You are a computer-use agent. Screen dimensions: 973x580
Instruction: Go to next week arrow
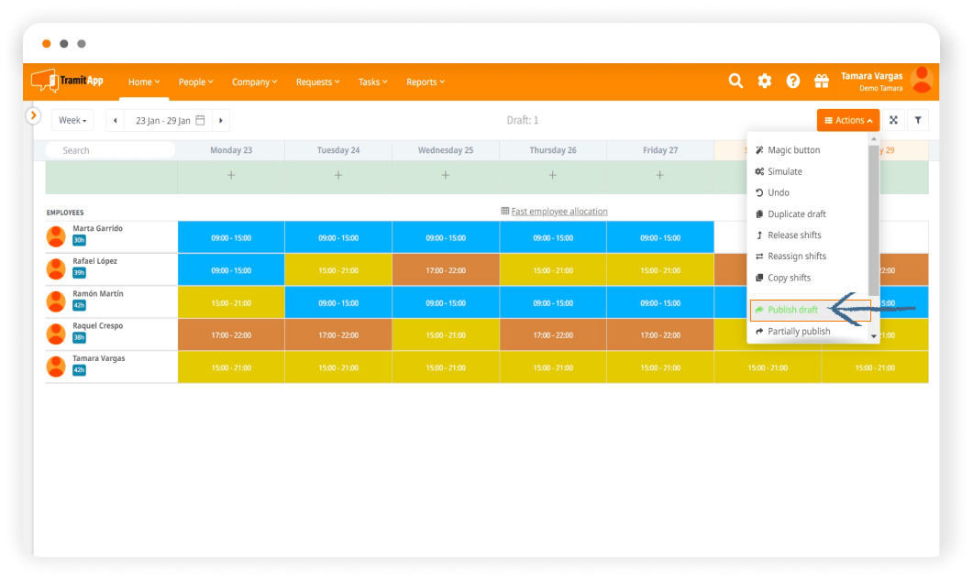click(221, 120)
